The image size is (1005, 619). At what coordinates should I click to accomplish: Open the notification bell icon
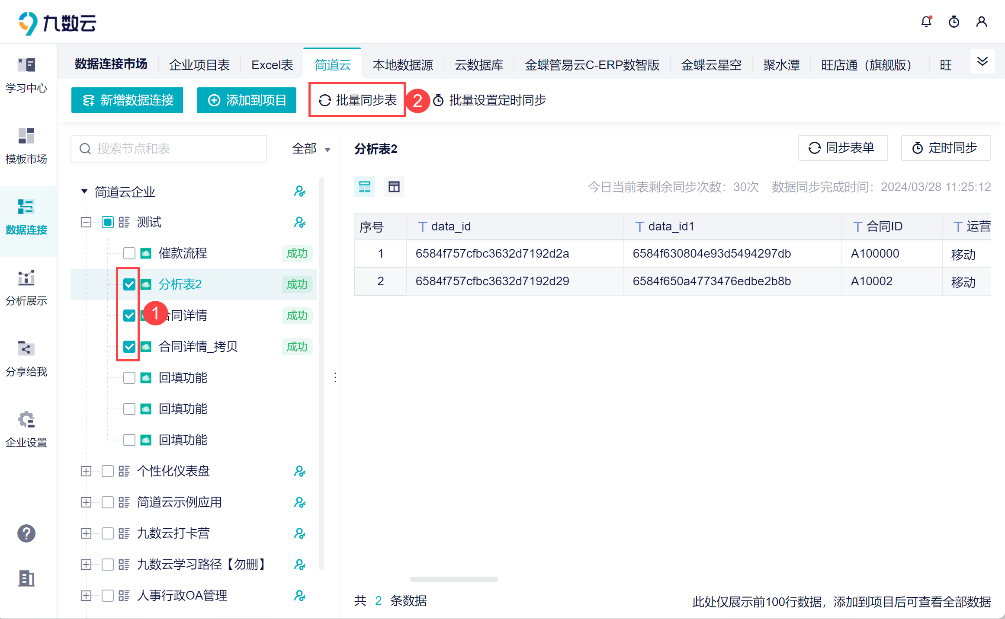[x=926, y=22]
